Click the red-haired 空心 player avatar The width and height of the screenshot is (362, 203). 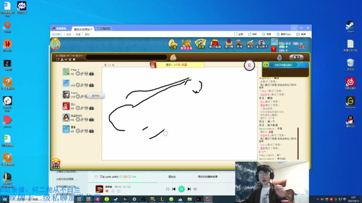tap(66, 106)
